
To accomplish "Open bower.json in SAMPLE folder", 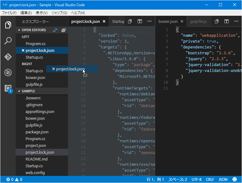I will pos(42,118).
